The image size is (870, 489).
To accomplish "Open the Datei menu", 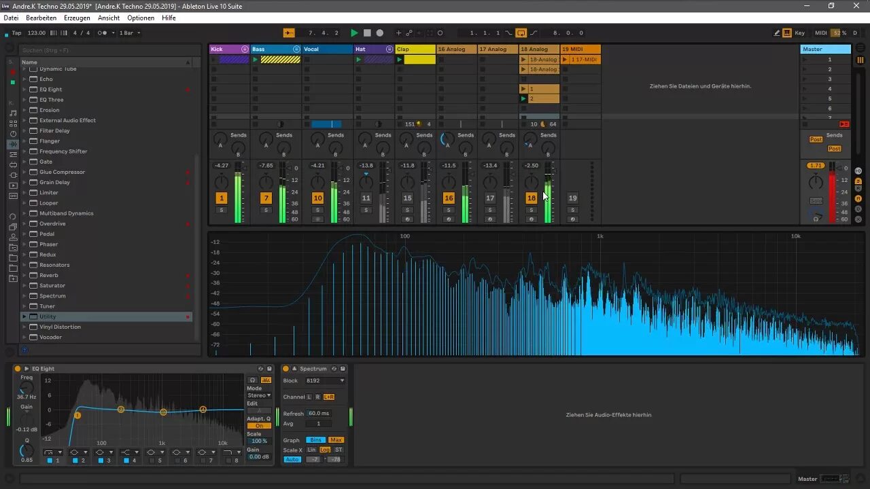I will 11,18.
